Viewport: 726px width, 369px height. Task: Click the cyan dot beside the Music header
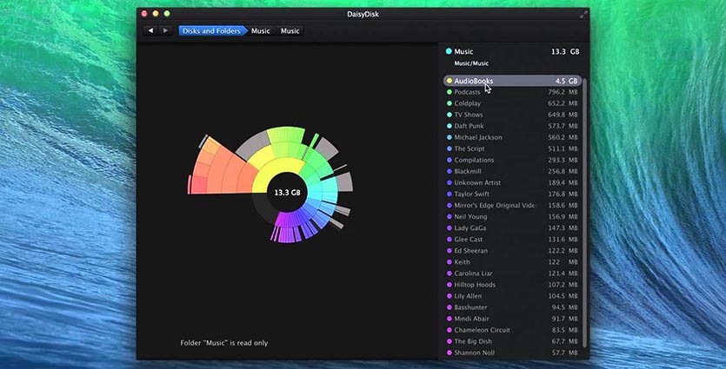pyautogui.click(x=449, y=52)
